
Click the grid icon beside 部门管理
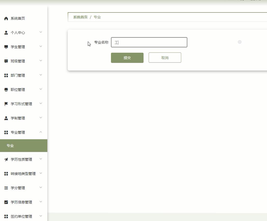click(x=6, y=75)
